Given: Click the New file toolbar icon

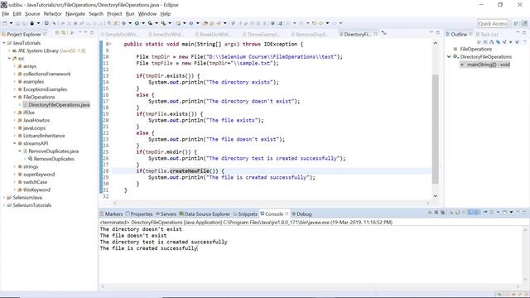Looking at the screenshot, I should pyautogui.click(x=5, y=23).
